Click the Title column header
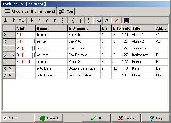This screenshot has width=171, height=123. 143,28
